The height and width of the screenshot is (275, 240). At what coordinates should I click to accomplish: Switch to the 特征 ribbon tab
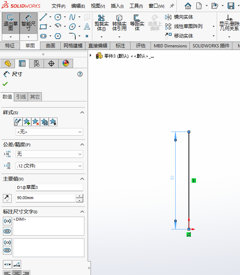coord(10,46)
